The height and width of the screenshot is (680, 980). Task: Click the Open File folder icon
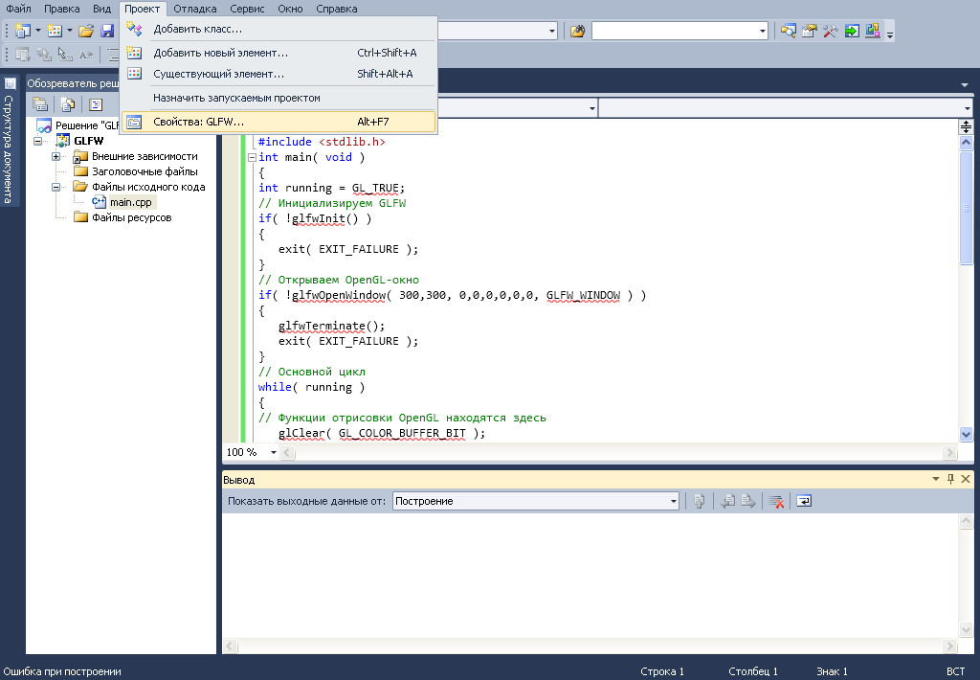coord(86,31)
